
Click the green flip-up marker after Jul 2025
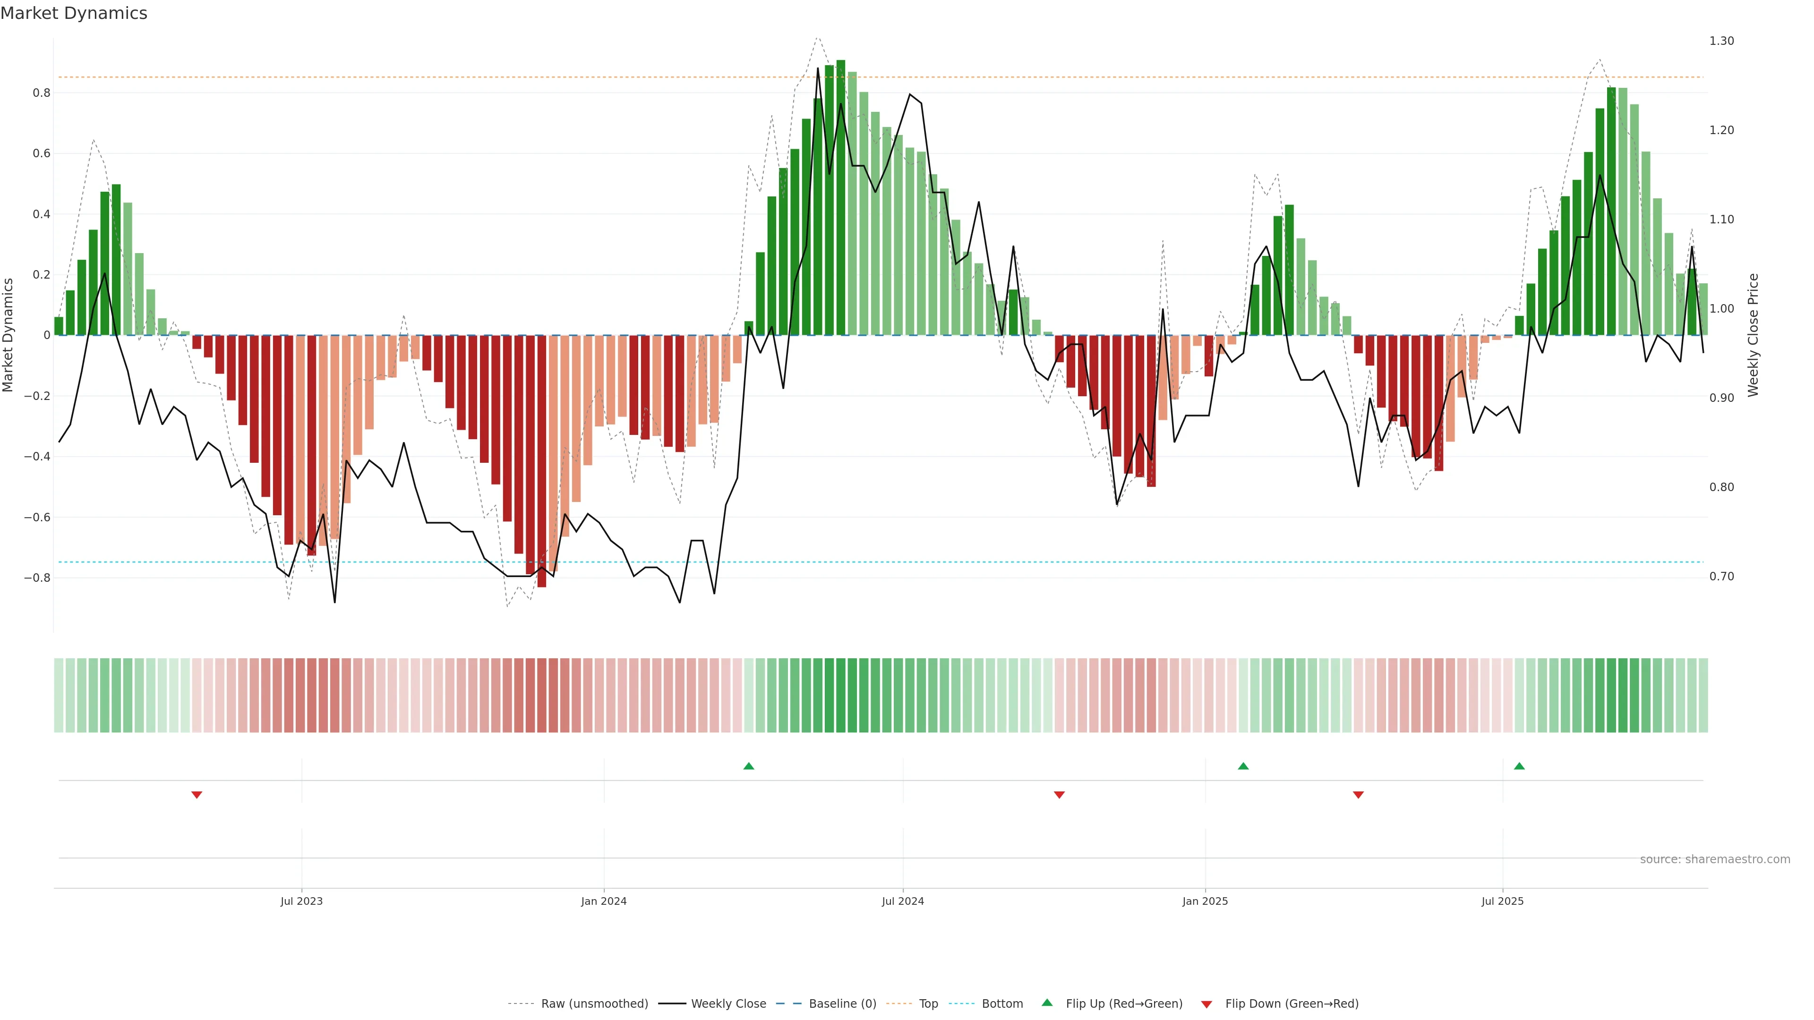[x=1519, y=766]
